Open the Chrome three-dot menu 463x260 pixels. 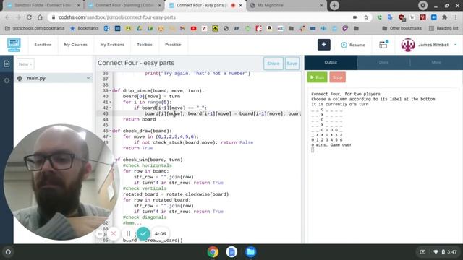[x=455, y=17]
